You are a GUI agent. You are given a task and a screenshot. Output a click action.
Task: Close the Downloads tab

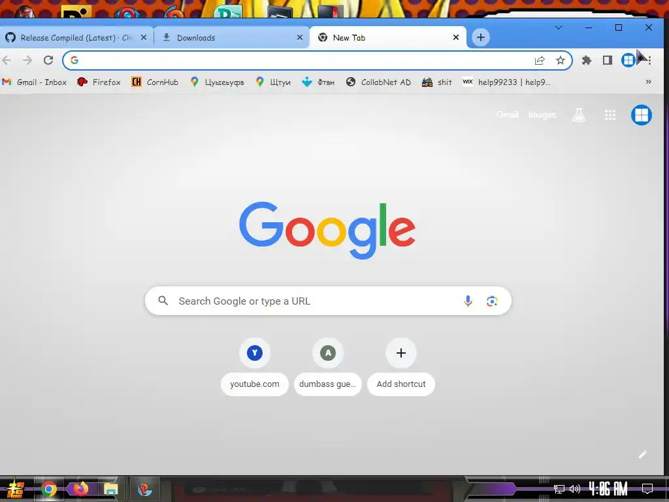pos(300,37)
